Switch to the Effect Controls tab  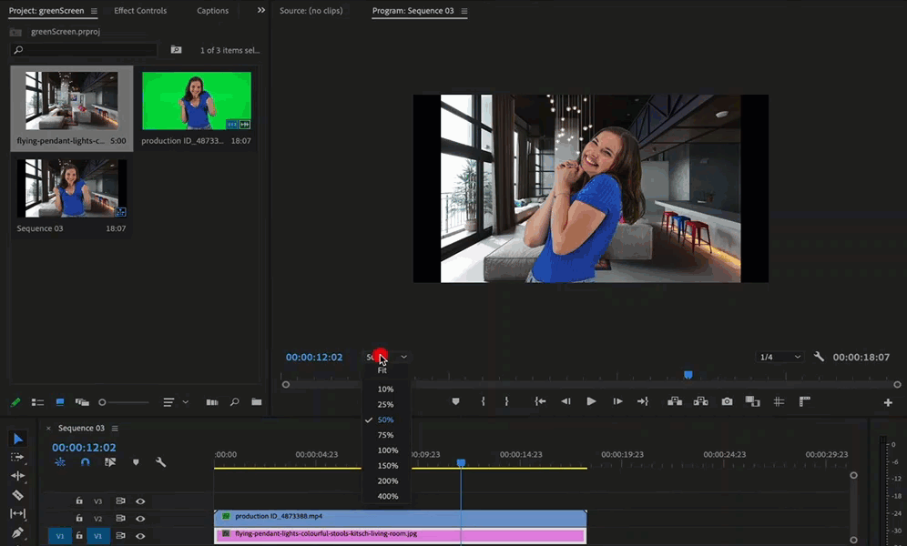pyautogui.click(x=139, y=10)
